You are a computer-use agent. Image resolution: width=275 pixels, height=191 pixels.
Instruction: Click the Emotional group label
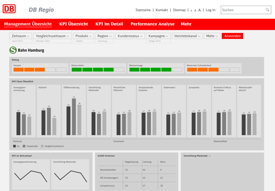pos(119,141)
